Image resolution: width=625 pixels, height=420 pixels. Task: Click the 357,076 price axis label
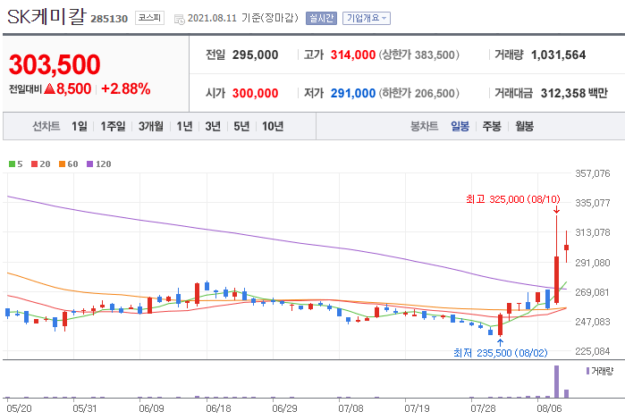point(592,173)
